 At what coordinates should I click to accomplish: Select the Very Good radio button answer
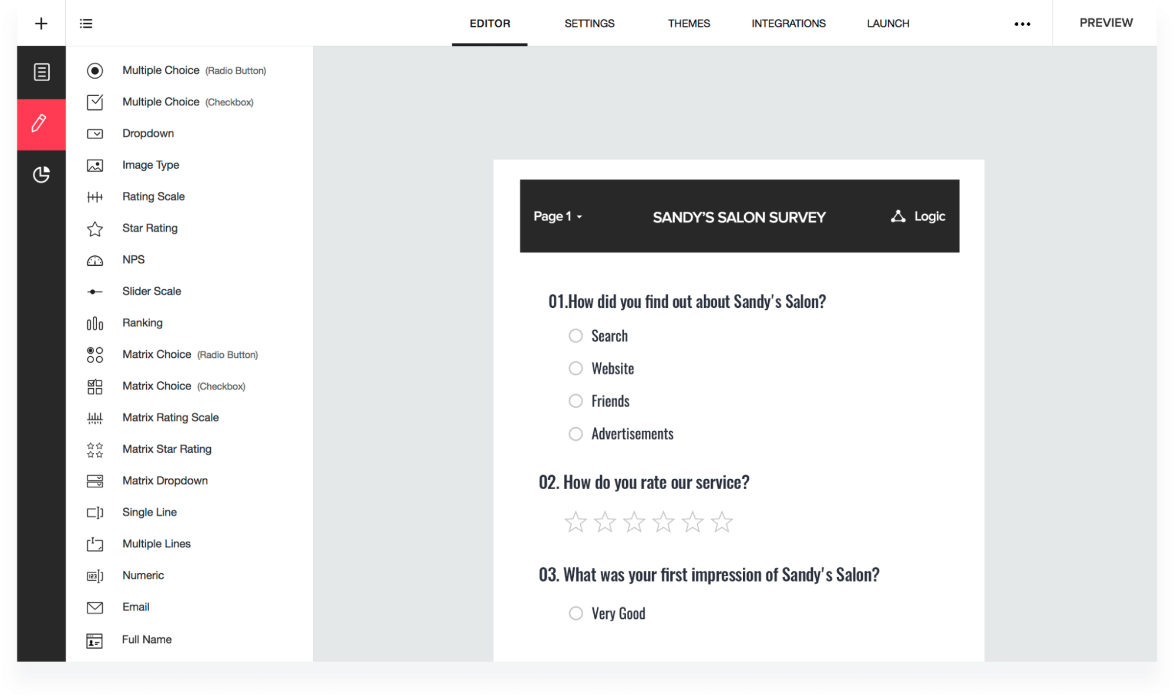[x=577, y=614]
